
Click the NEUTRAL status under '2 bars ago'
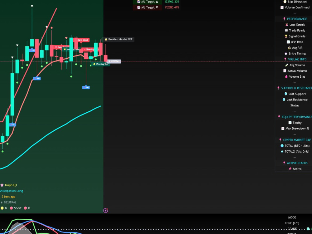[x=10, y=202]
